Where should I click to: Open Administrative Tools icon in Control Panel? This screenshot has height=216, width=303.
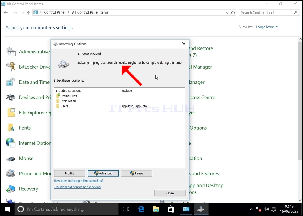(x=11, y=52)
